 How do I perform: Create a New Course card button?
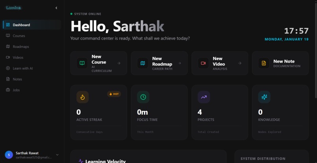point(99,63)
